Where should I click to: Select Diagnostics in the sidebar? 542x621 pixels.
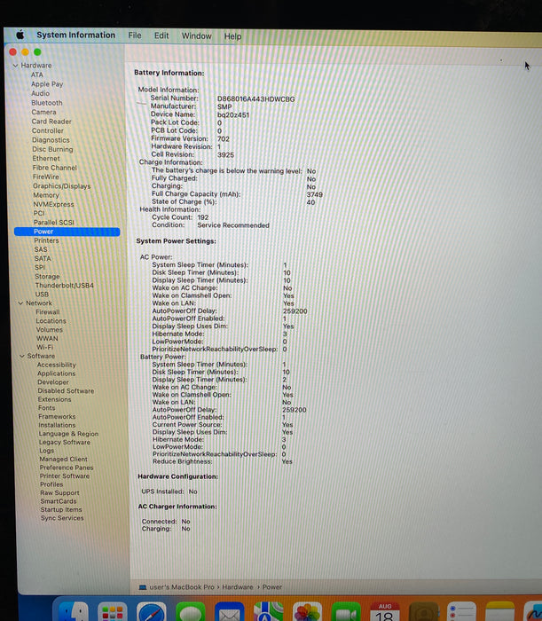51,140
